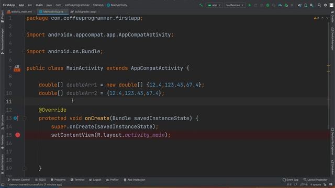
Task: Open the Build Variants sidebar panel
Action: [2, 164]
